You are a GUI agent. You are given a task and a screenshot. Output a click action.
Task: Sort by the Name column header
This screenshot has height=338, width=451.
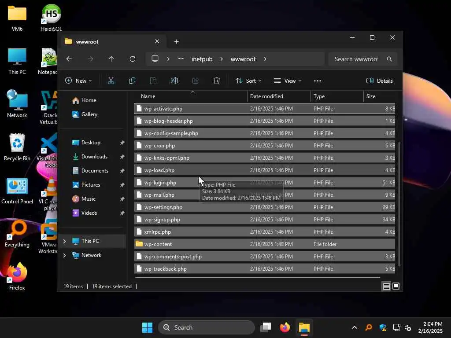click(x=191, y=96)
